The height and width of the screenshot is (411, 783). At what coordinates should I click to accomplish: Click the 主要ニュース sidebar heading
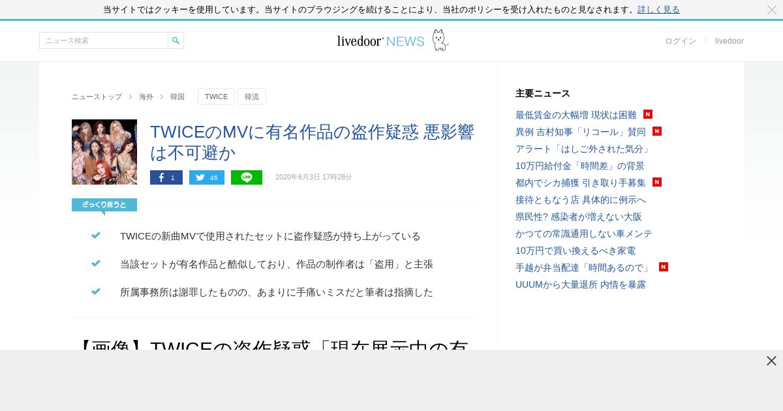tap(543, 93)
